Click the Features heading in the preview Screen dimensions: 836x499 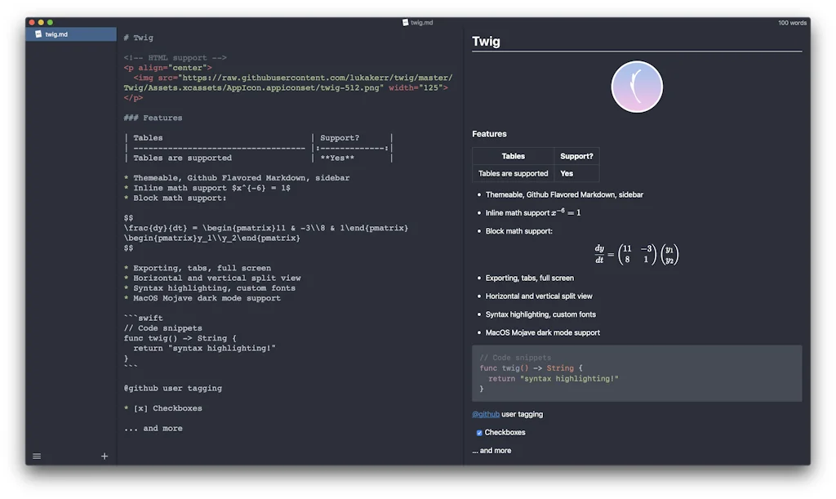click(488, 133)
